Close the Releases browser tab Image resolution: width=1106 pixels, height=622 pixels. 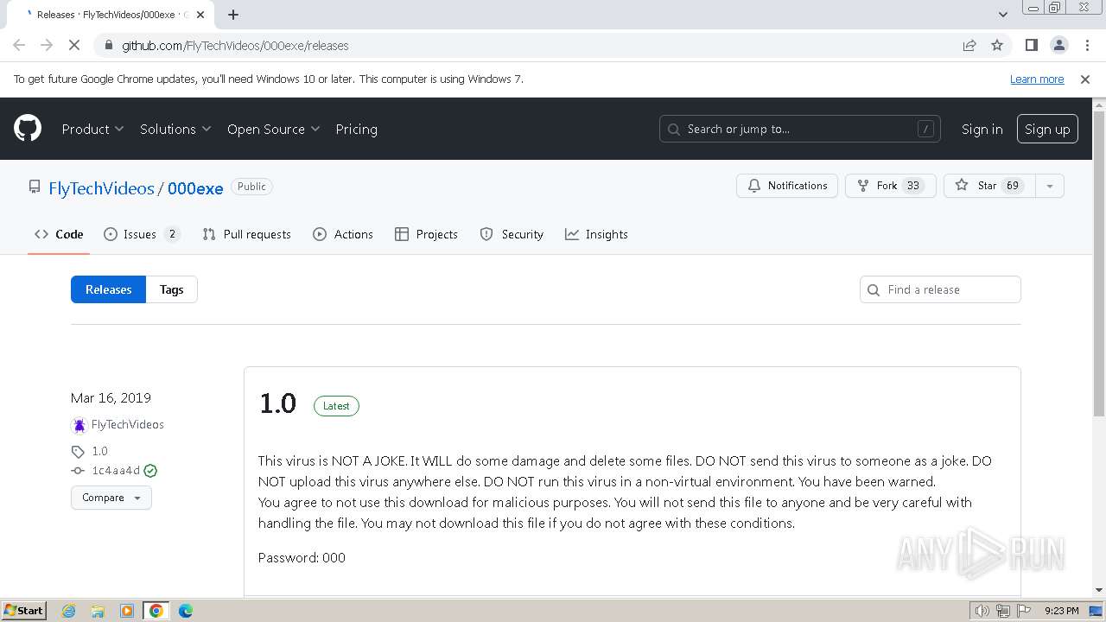[200, 15]
